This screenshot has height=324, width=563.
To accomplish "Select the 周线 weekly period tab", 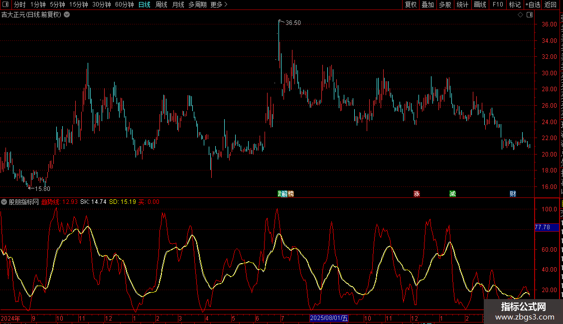I will pos(161,4).
